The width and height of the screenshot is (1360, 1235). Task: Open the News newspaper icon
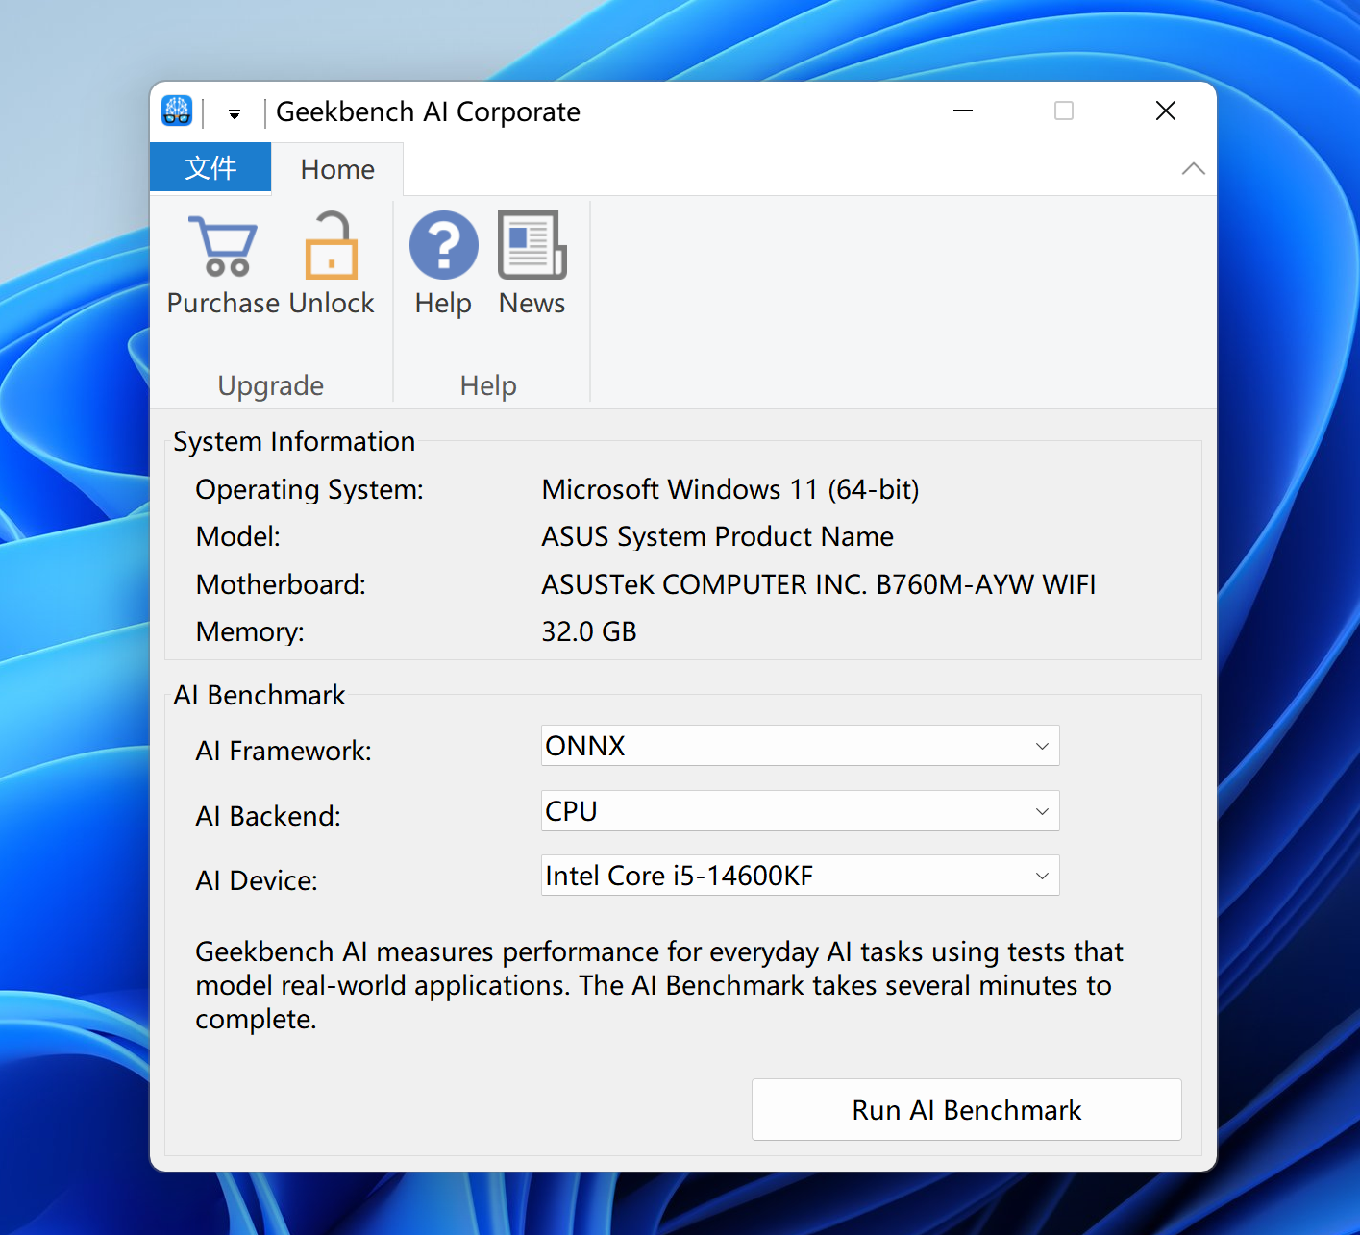[x=532, y=245]
